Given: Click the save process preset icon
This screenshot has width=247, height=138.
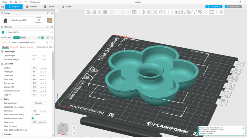Looking at the screenshot, I should pos(47,42).
